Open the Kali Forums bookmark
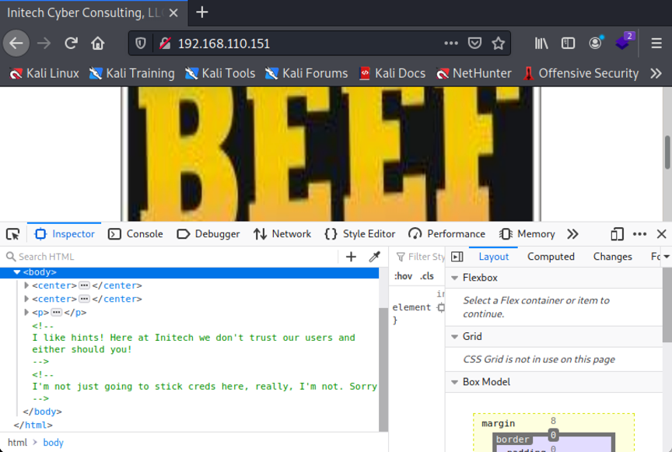This screenshot has height=452, width=672. (306, 73)
